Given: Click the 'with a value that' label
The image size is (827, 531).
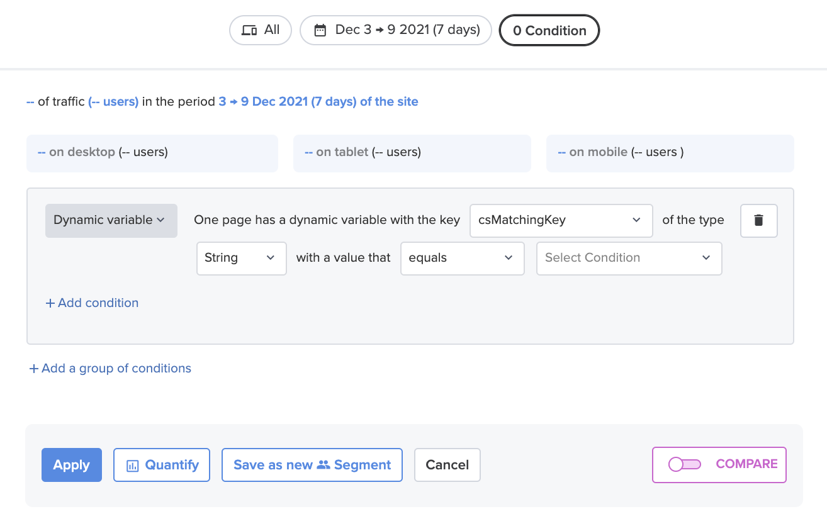Looking at the screenshot, I should (344, 258).
